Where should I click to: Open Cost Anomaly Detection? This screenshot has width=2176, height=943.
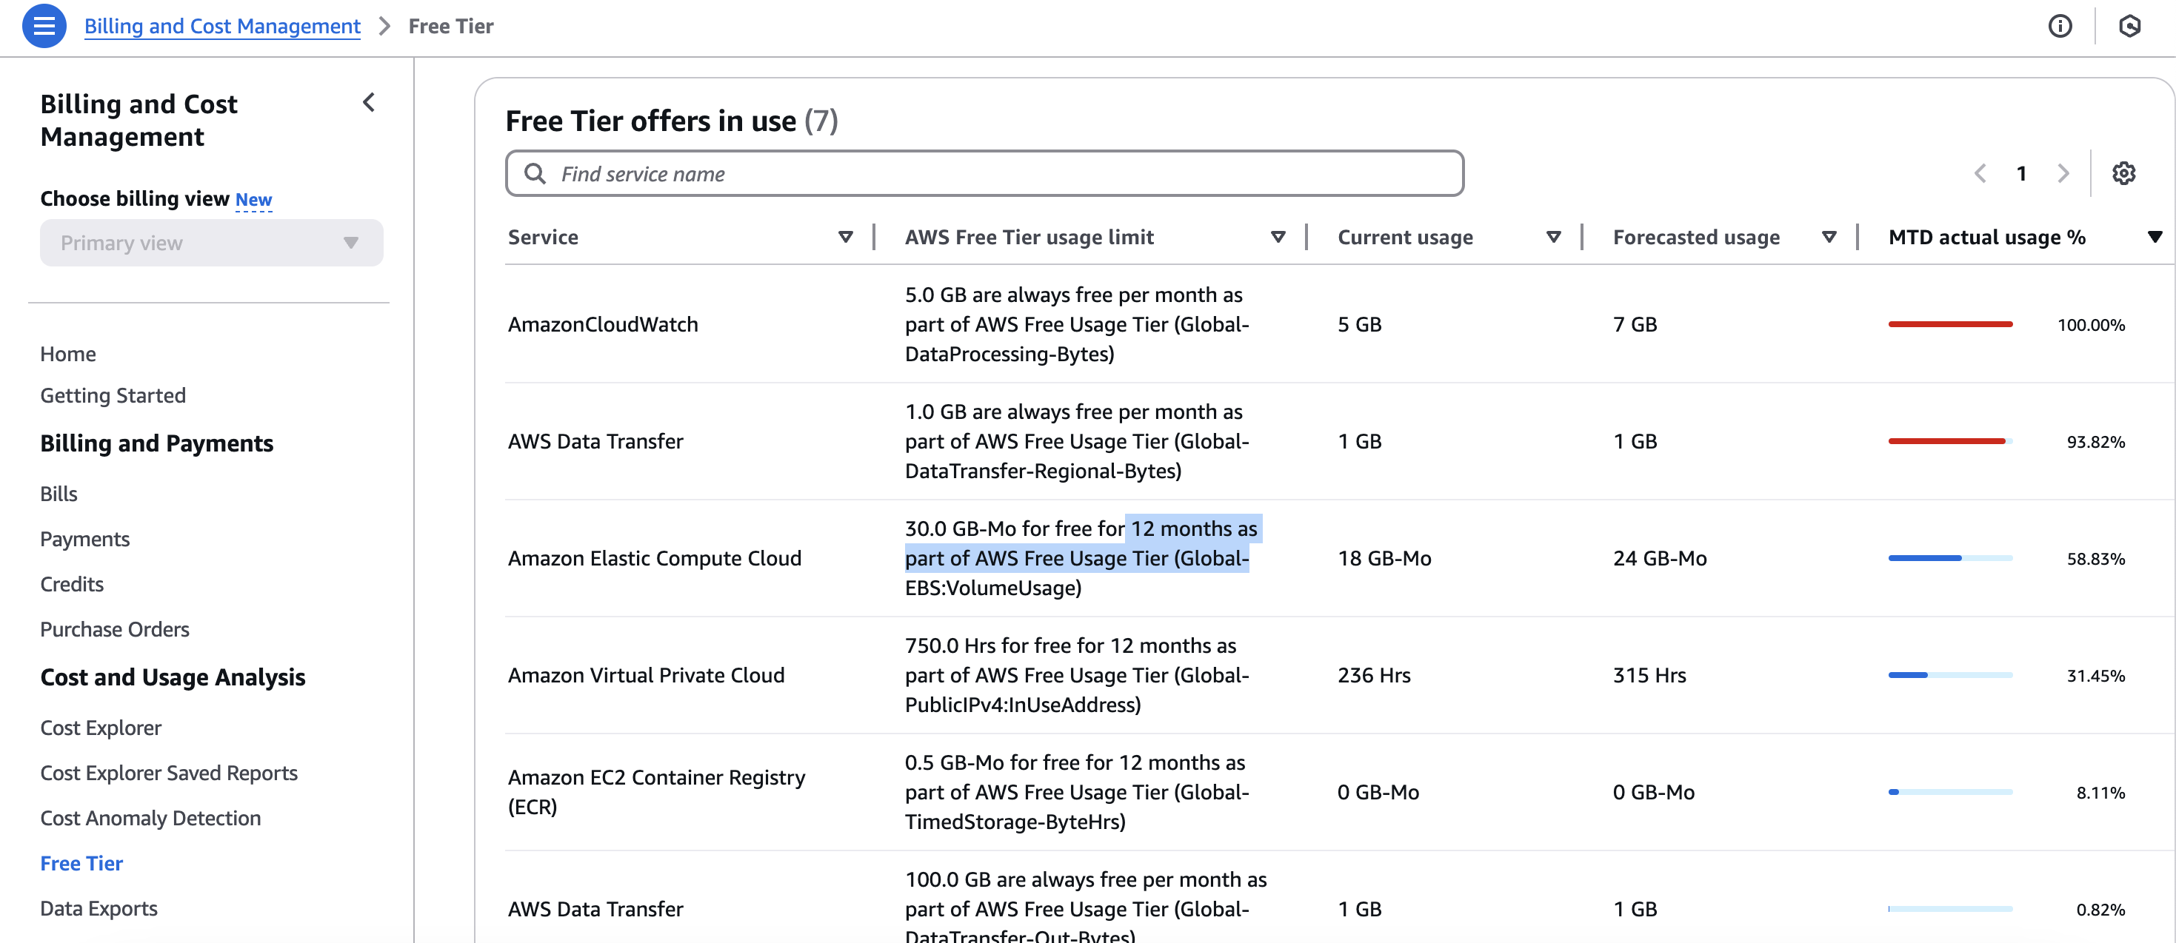pos(150,818)
